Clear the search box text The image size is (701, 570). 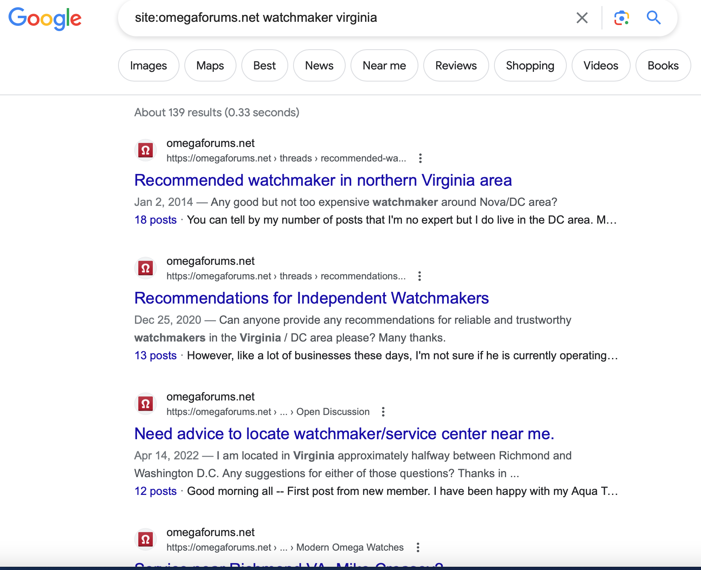coord(582,18)
